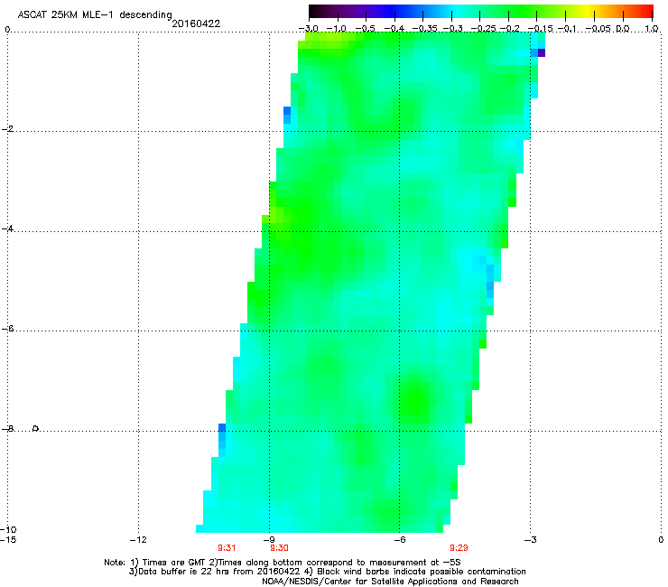Click the red 9:31 time label
Image resolution: width=668 pixels, height=587 pixels.
click(x=227, y=548)
